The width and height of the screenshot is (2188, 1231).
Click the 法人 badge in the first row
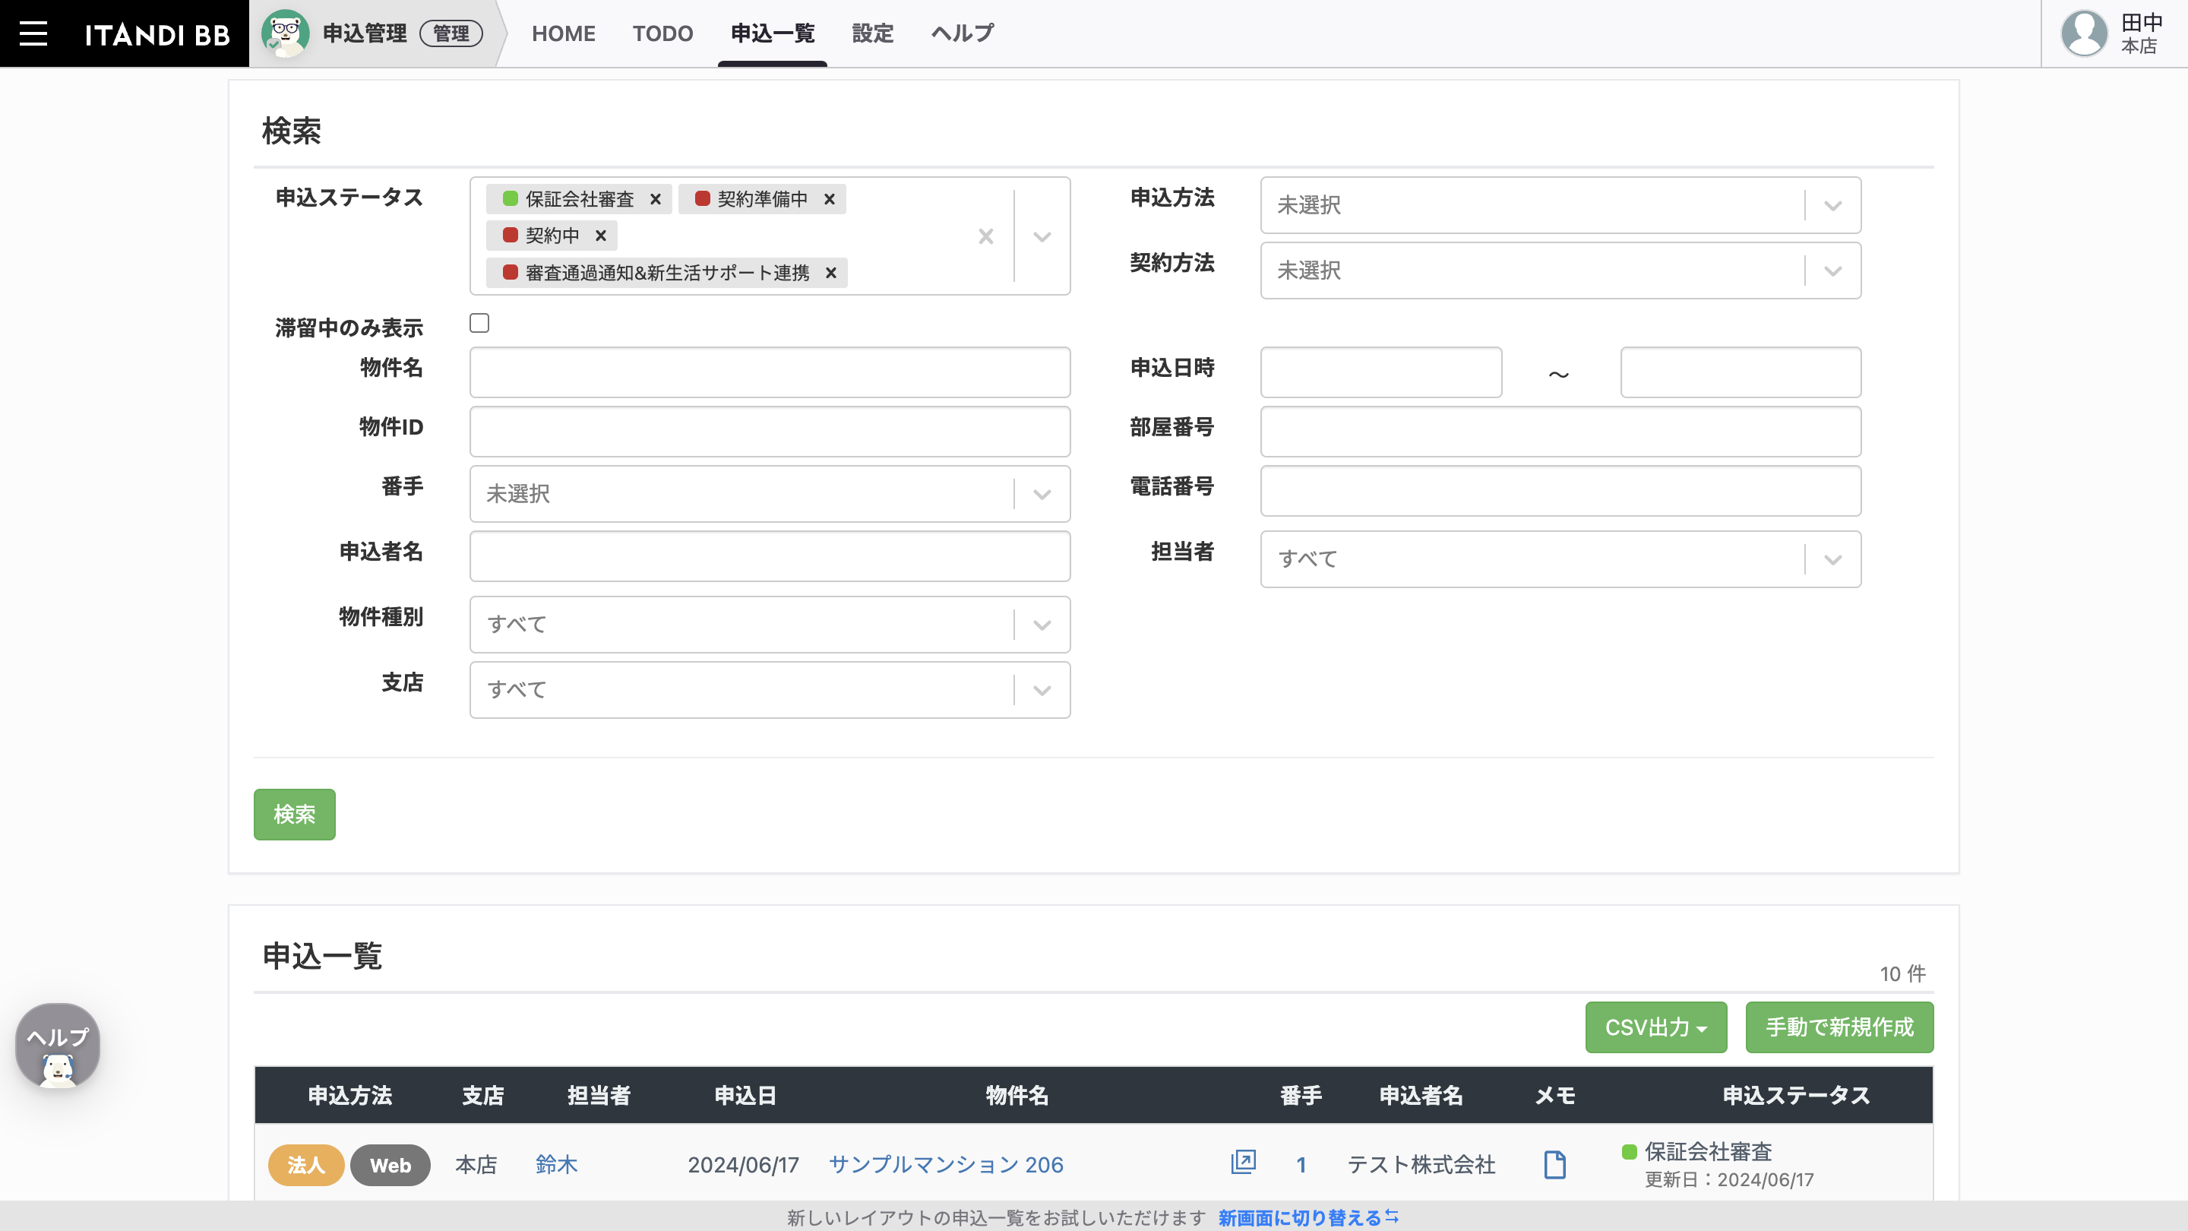(x=305, y=1165)
